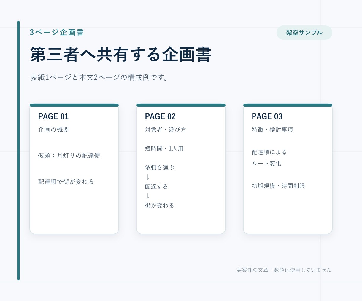Click 短時間・1人用 text
Viewport: 362px width, 301px height.
click(164, 149)
